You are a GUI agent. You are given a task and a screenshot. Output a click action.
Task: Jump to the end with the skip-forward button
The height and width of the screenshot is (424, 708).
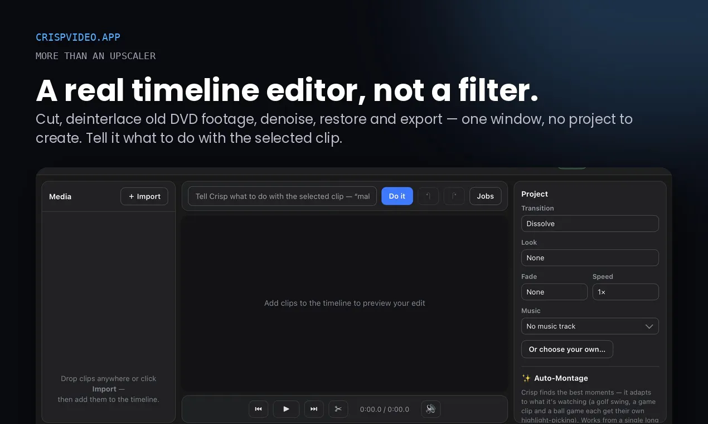pyautogui.click(x=314, y=409)
